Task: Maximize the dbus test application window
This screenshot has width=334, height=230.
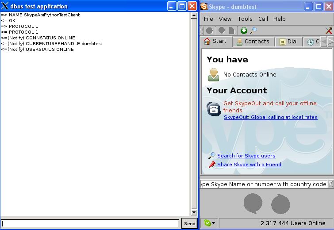Action: click(182, 6)
